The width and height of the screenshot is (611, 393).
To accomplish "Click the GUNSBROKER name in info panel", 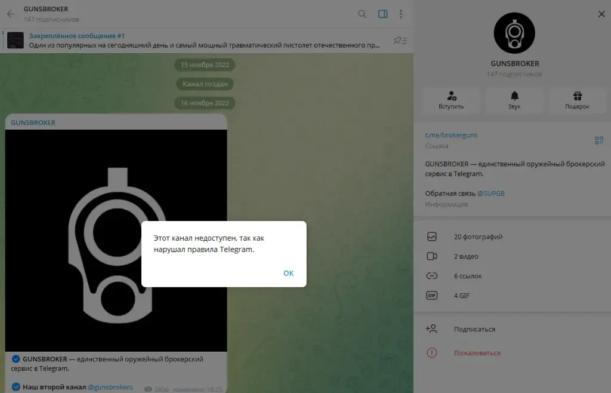I will coord(515,63).
